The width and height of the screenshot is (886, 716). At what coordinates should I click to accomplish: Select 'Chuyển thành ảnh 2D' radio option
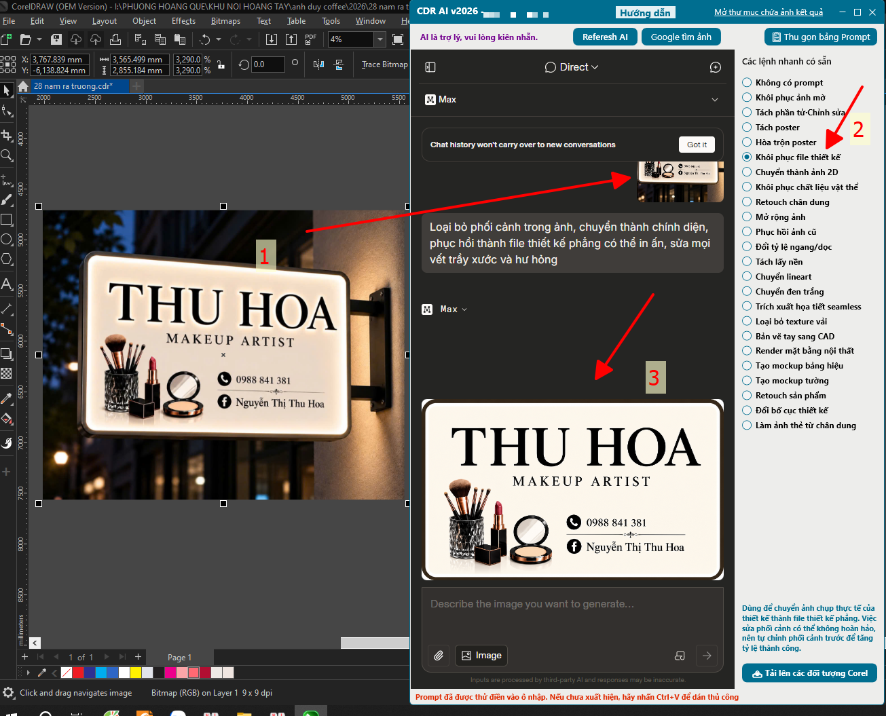tap(747, 172)
